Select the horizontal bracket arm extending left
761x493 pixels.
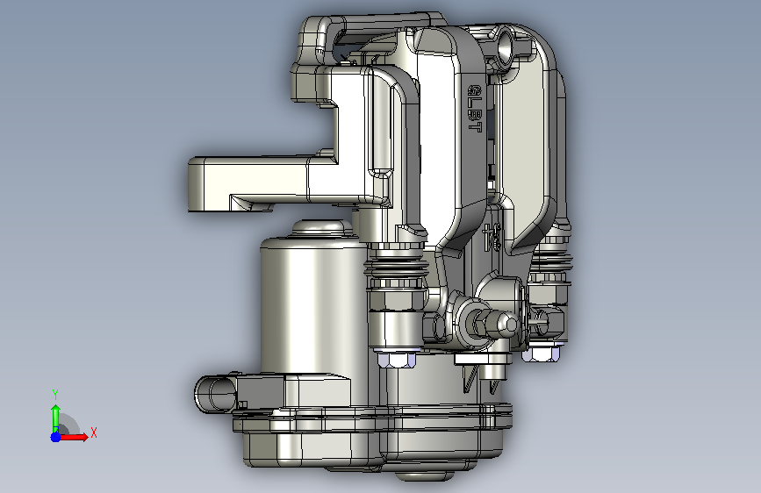[x=264, y=183]
